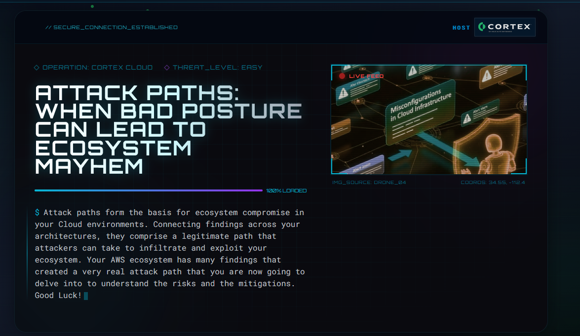Click the IMG_SOURCE: DRONE_04 caption
This screenshot has height=336, width=580.
coord(369,183)
